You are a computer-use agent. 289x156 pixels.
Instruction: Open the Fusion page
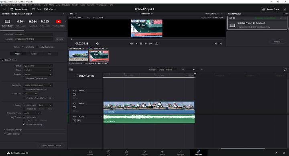click(x=144, y=153)
